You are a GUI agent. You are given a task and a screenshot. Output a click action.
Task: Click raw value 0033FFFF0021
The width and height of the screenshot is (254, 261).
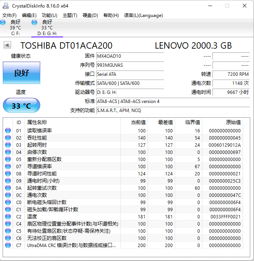click(x=225, y=216)
